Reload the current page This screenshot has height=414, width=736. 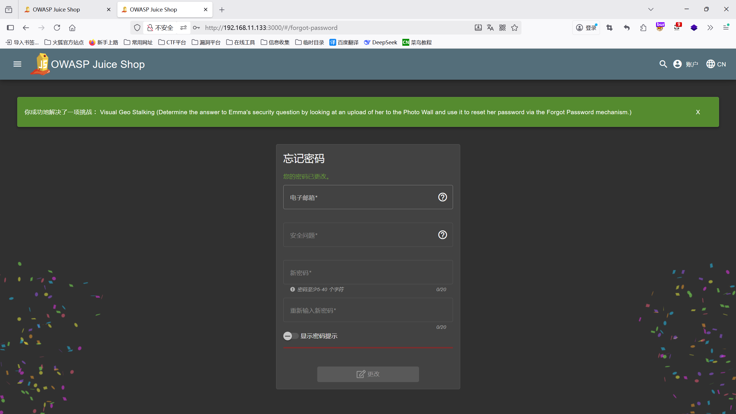pyautogui.click(x=57, y=28)
